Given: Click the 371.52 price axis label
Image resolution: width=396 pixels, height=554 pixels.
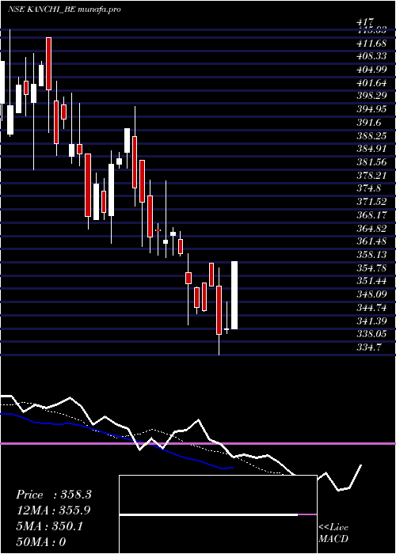Looking at the screenshot, I should point(371,201).
